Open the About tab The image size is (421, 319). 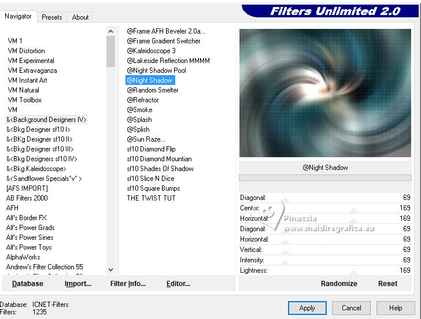80,17
